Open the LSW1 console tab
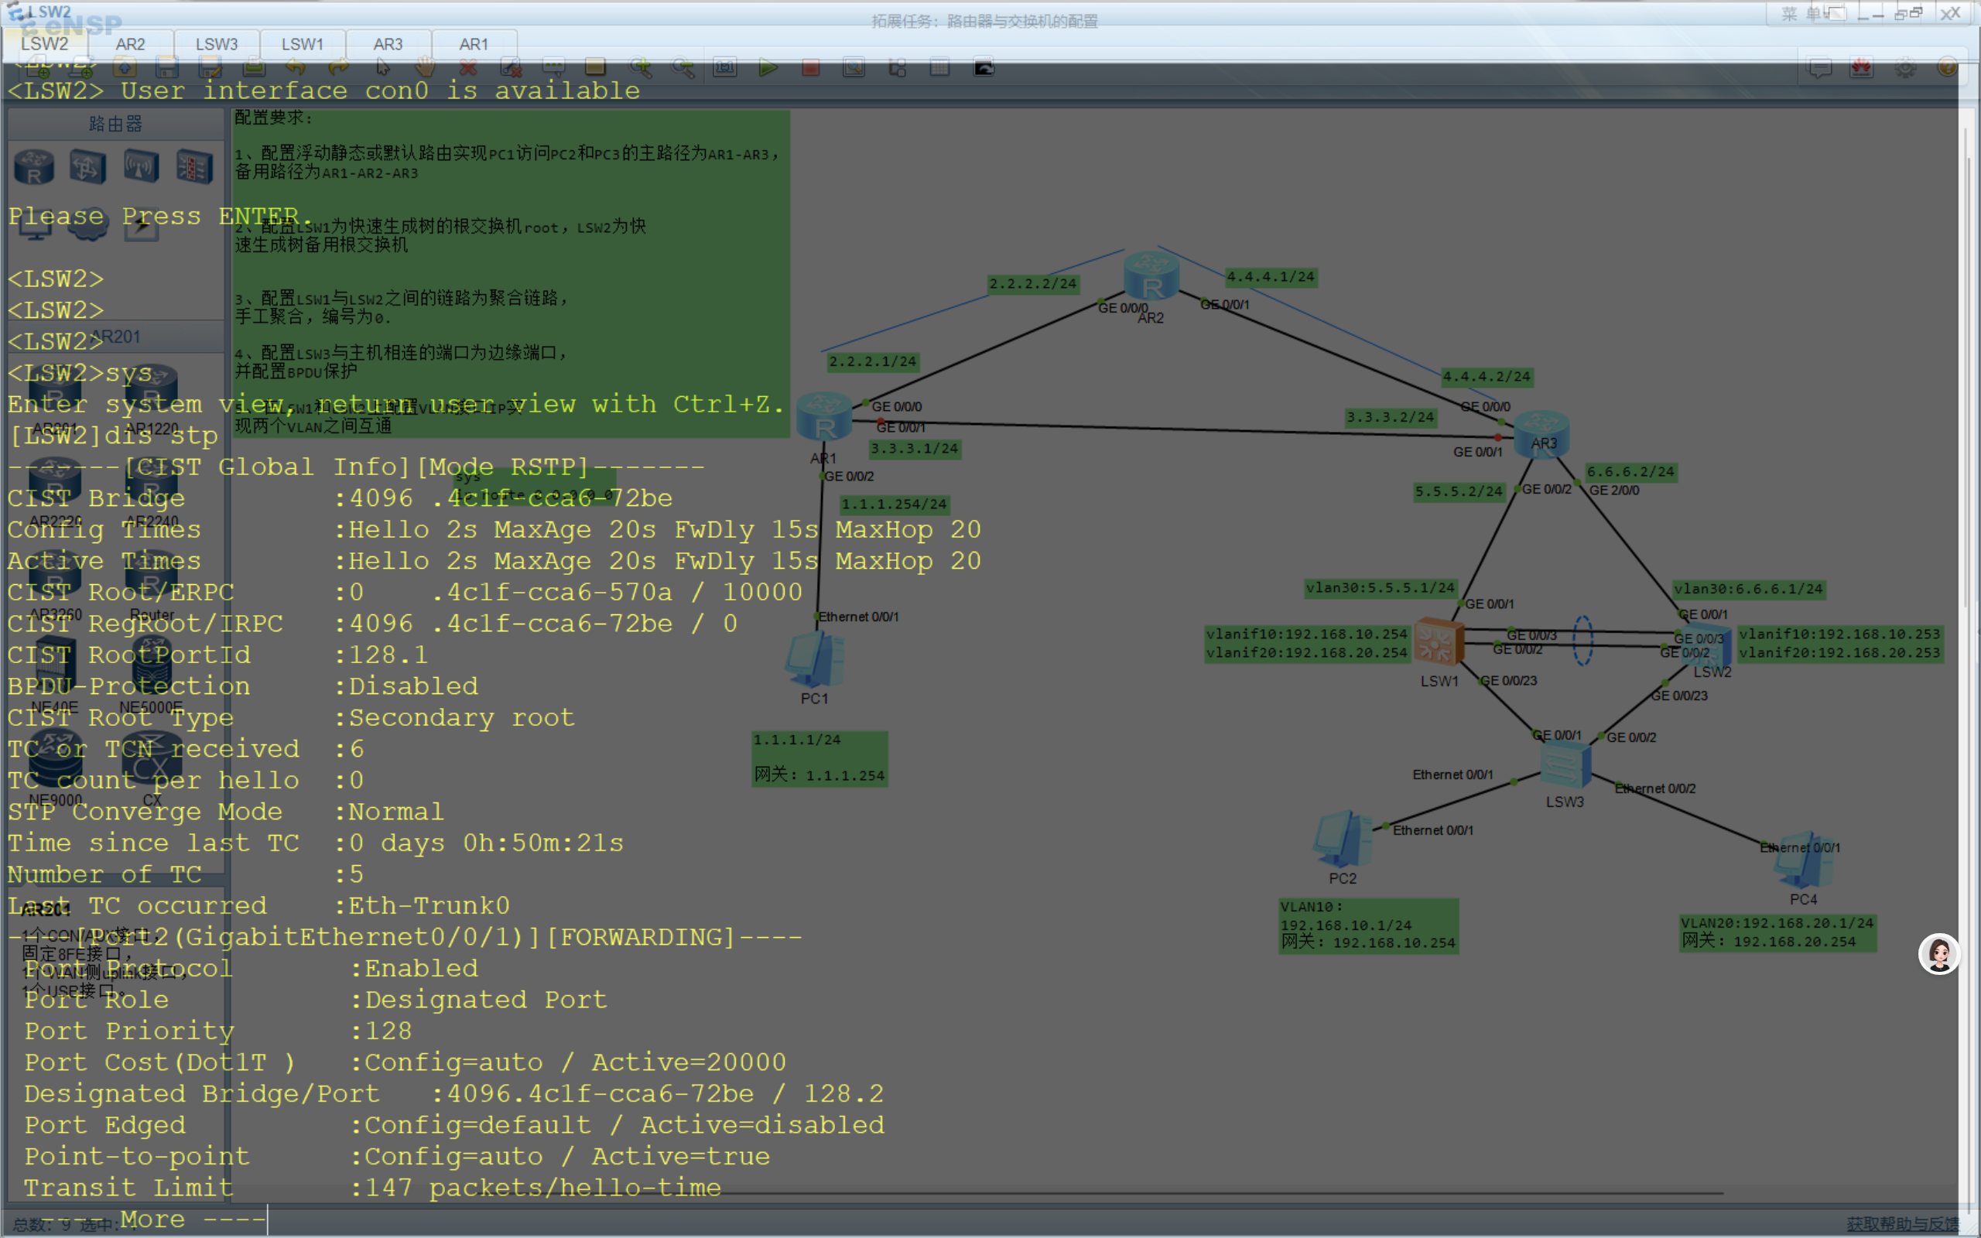The width and height of the screenshot is (1981, 1238). click(x=302, y=44)
